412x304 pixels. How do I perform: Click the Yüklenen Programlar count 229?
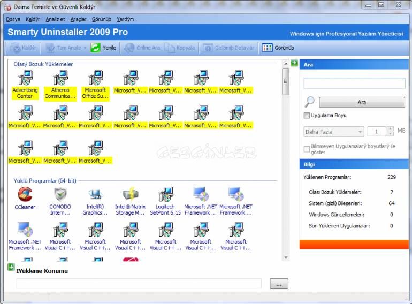click(392, 177)
